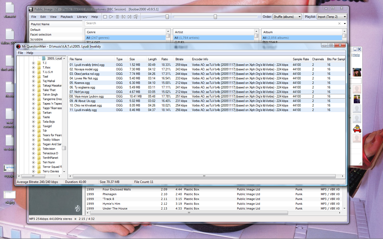Select All (2,056 albums) in Album list
This screenshot has height=239, width=383.
302,38
